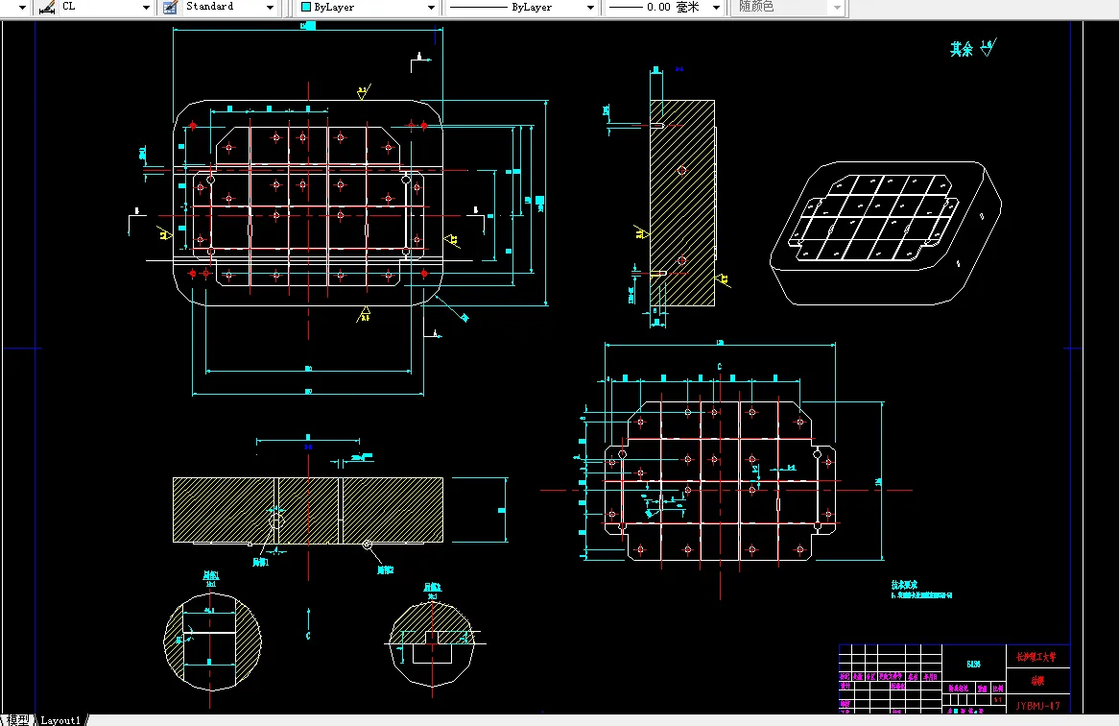Open the ByLayer linetype dropdown
This screenshot has width=1119, height=726.
point(590,7)
